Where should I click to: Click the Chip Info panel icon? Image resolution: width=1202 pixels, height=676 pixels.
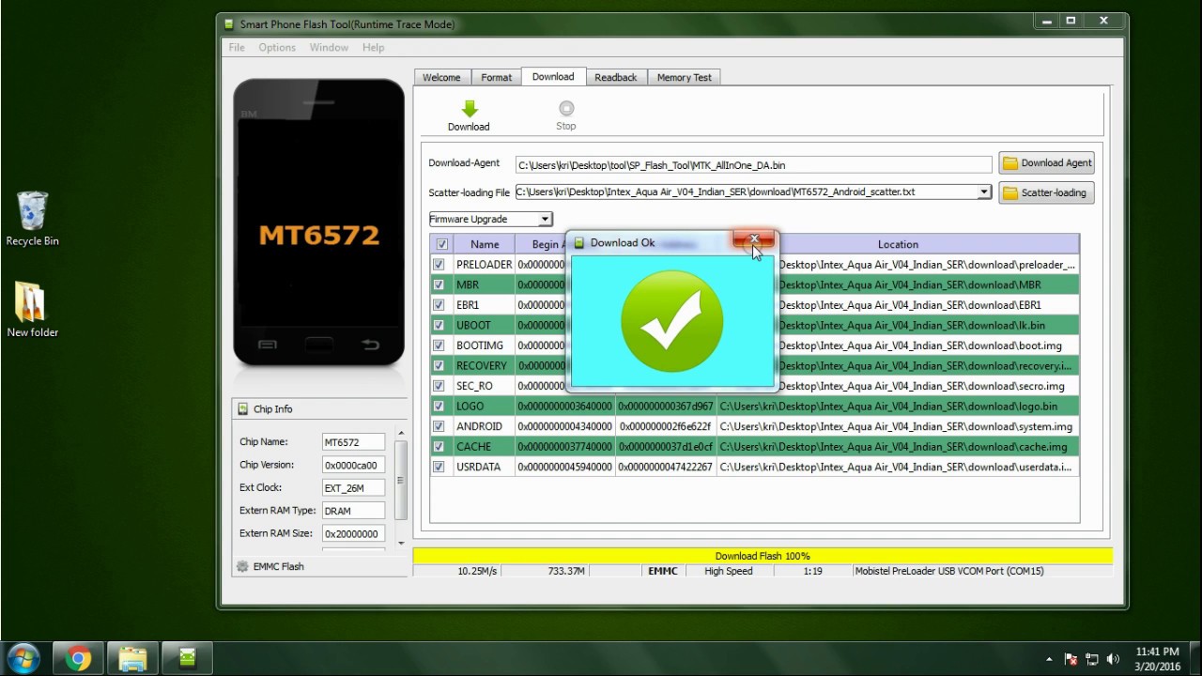click(243, 409)
